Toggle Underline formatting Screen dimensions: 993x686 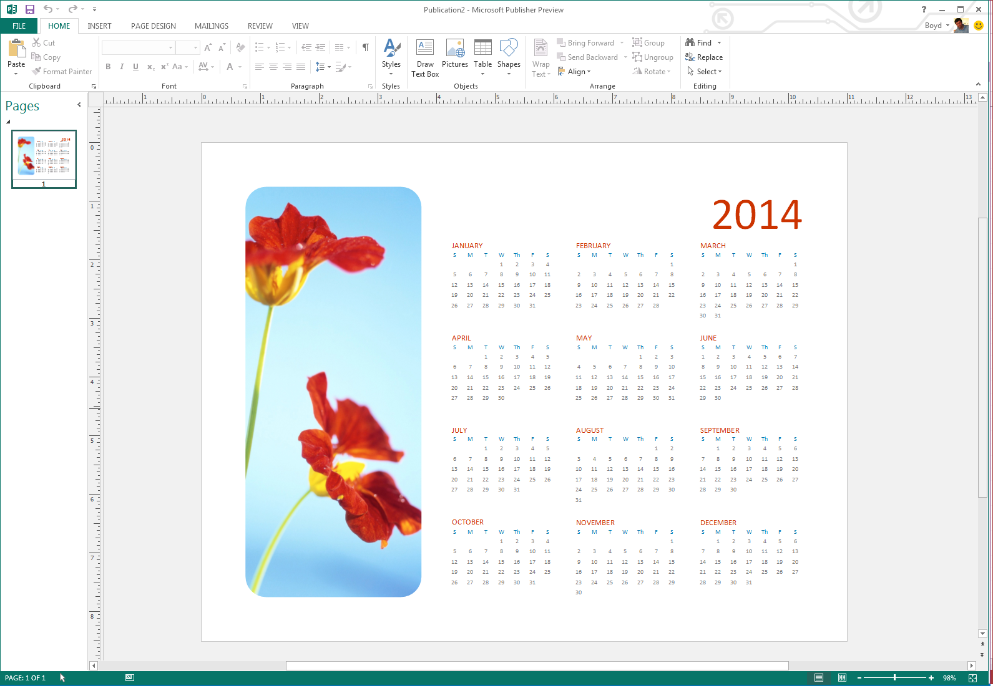coord(135,67)
